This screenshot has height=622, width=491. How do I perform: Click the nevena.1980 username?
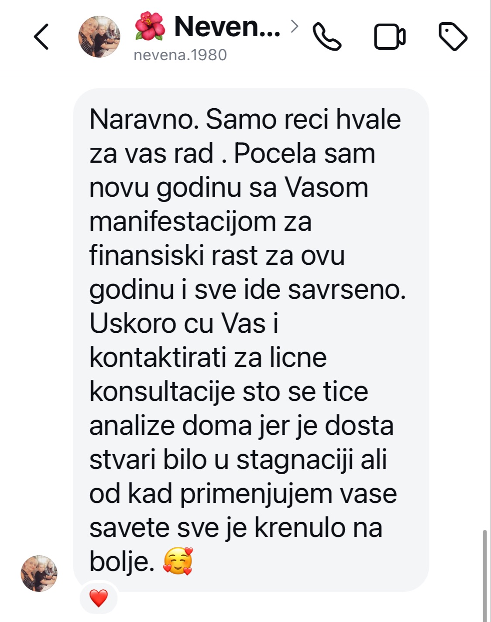pyautogui.click(x=180, y=55)
